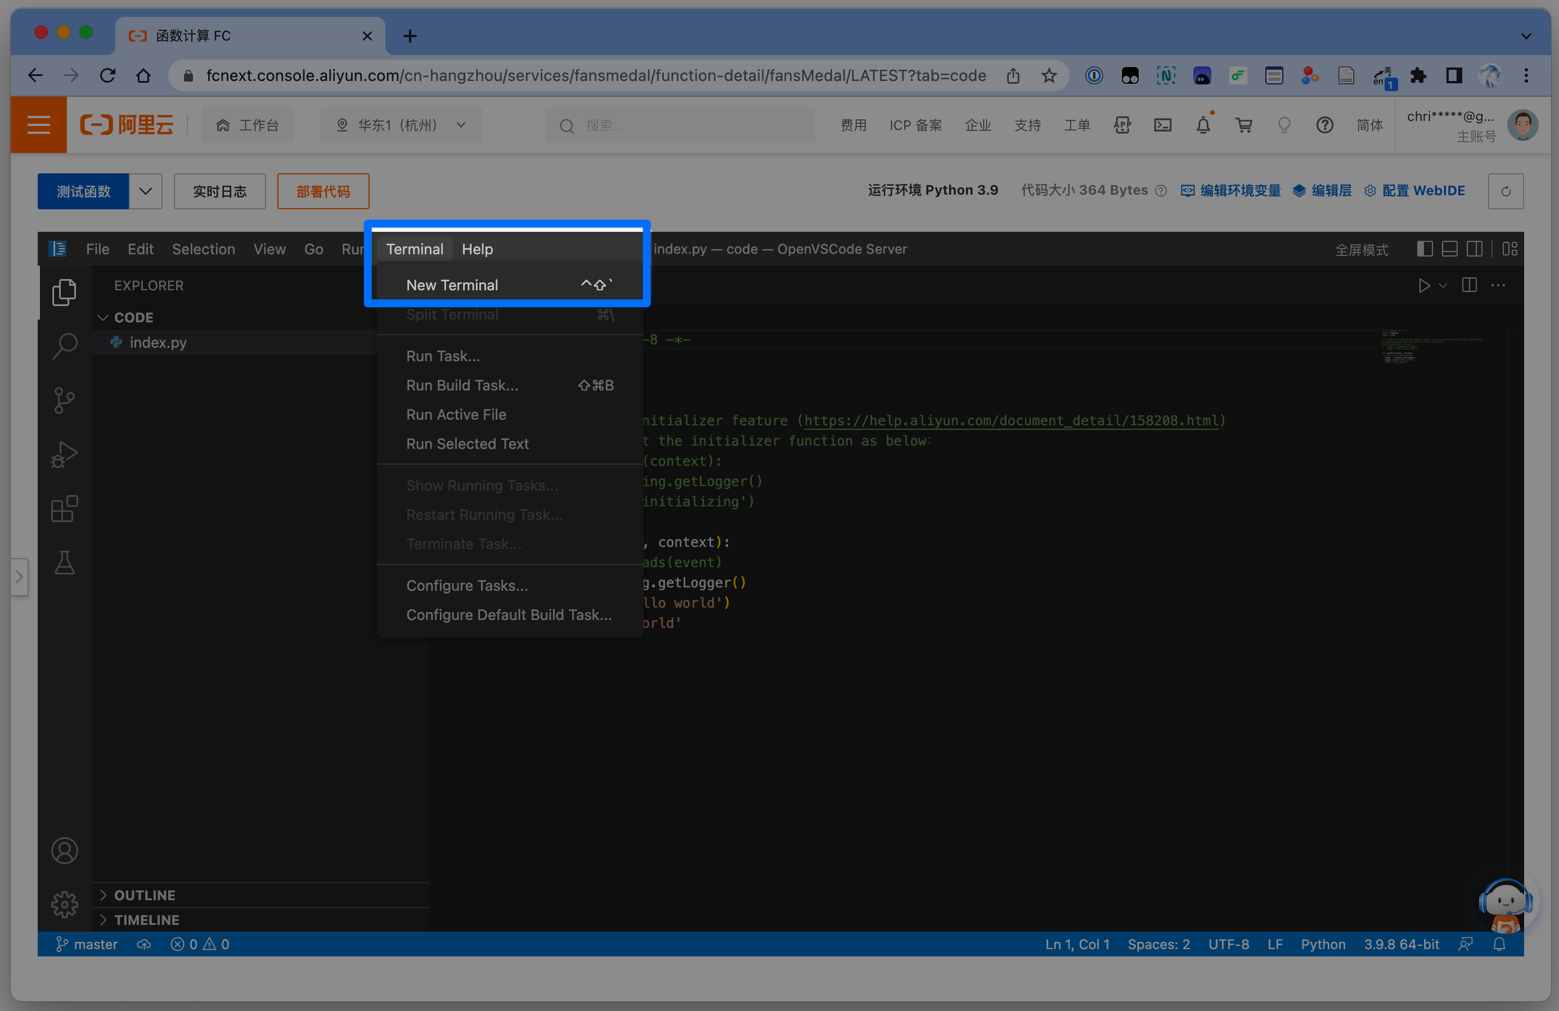Click the notifications bell in status bar
The height and width of the screenshot is (1011, 1559).
(x=1499, y=944)
